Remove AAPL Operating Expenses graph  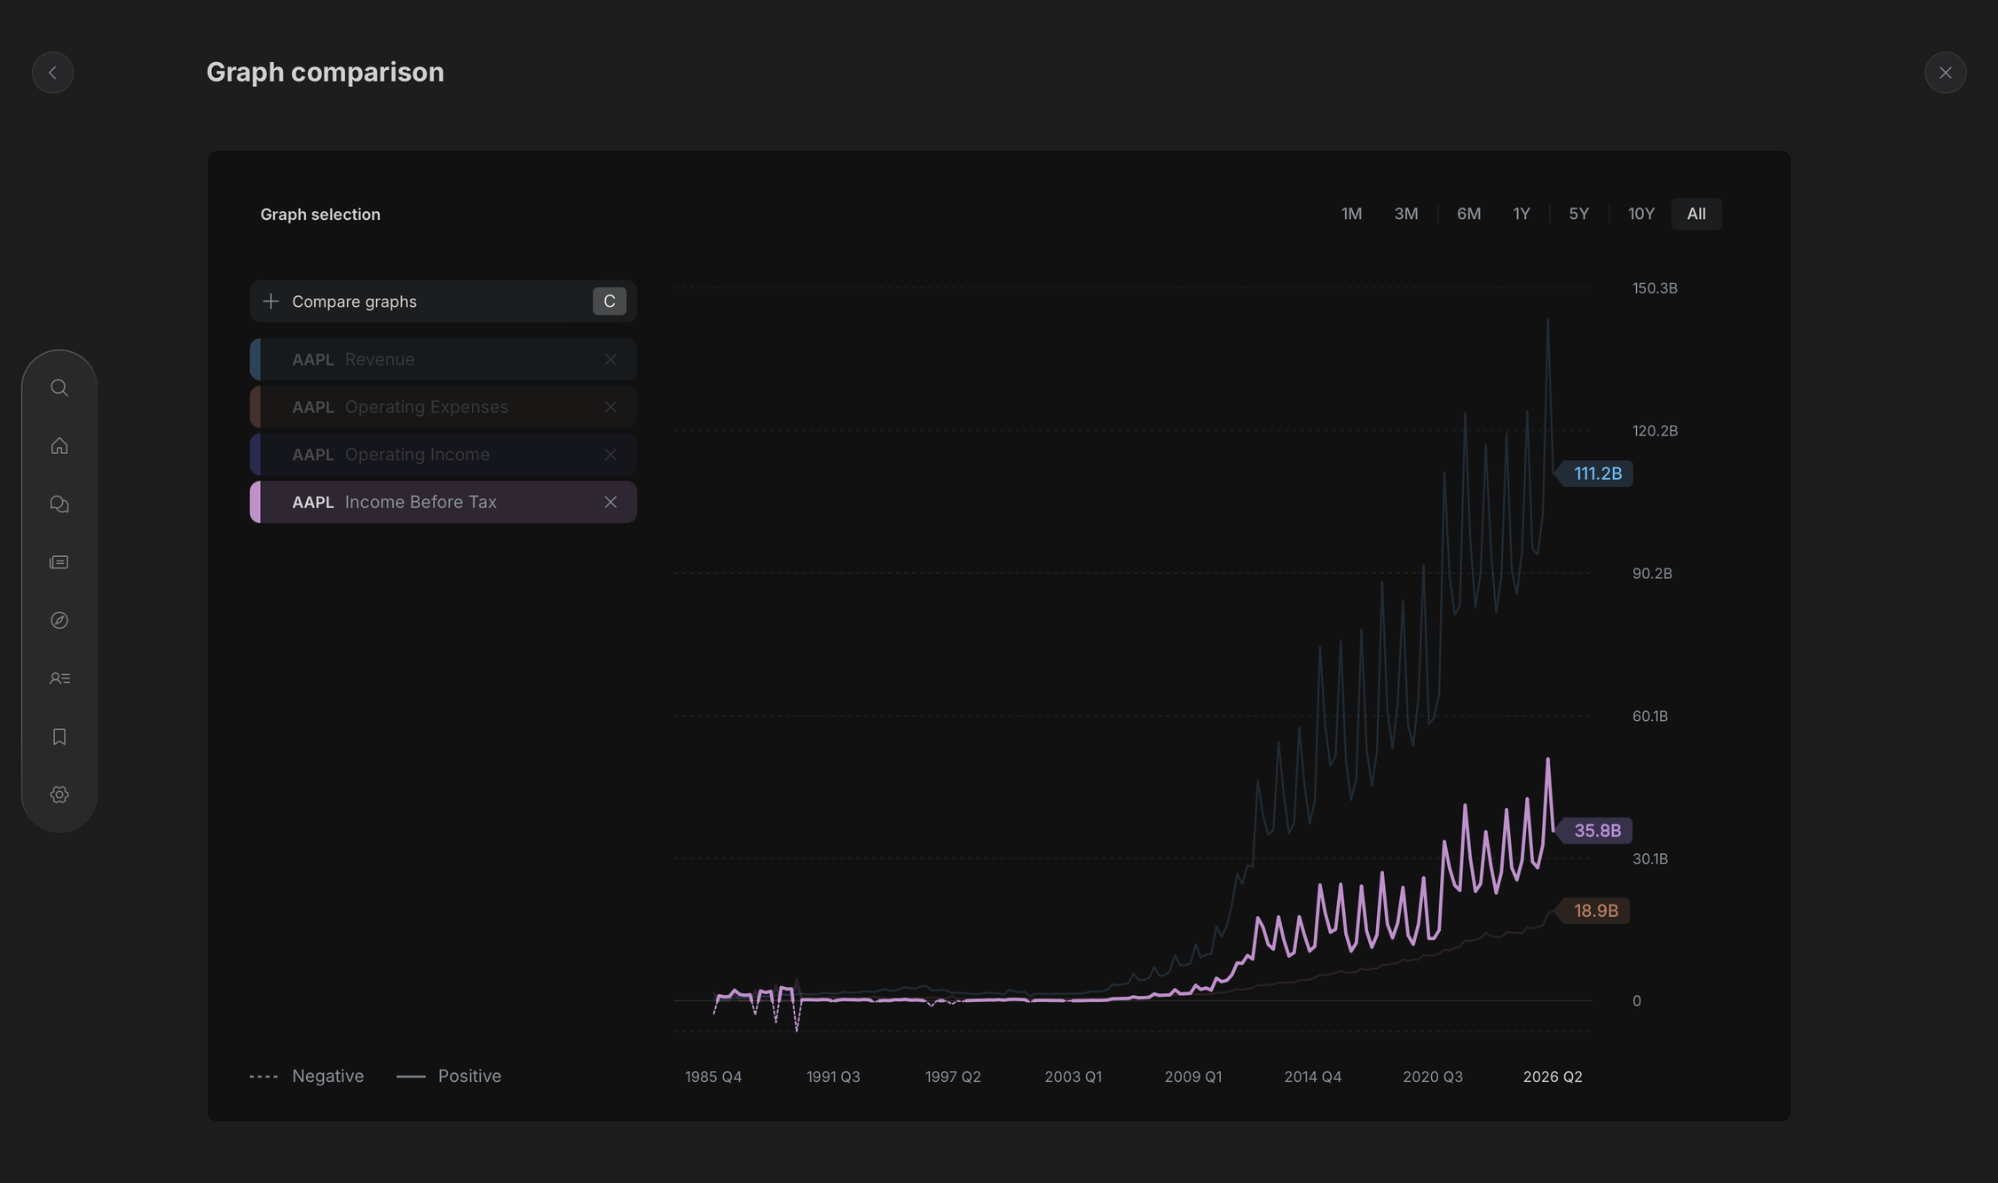(x=610, y=407)
